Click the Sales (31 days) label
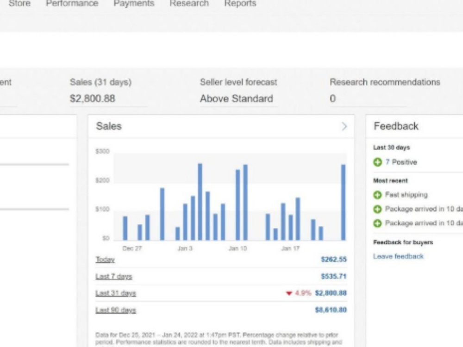The width and height of the screenshot is (463, 347). (x=100, y=82)
